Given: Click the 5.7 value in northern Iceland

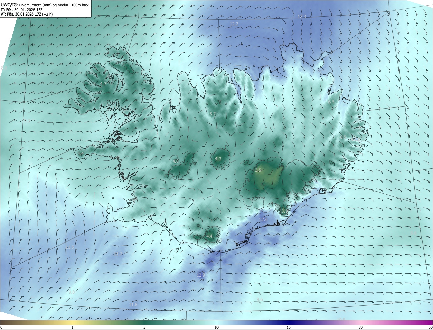Looking at the screenshot, I should (x=213, y=114).
